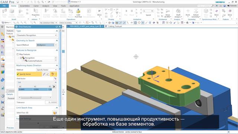
Task: Select the Point geometry tool
Action: point(188,12)
